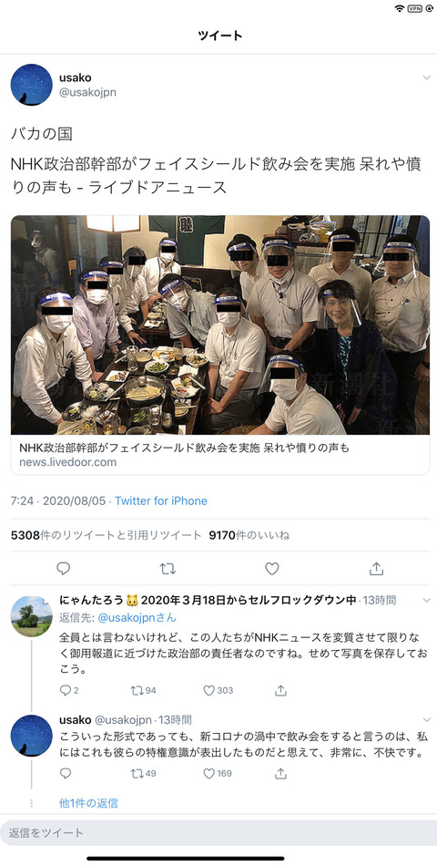Retweet にゃんたろう's reply showing 94
Viewport: 437px width, 866px height.
pyautogui.click(x=144, y=690)
